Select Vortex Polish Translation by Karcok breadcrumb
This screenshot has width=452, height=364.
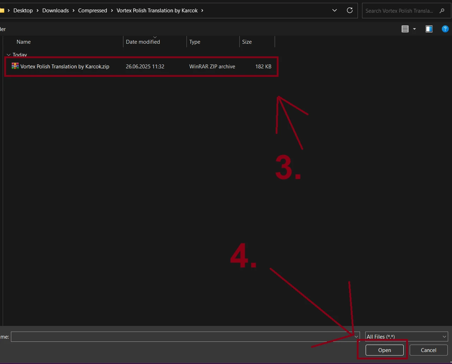coord(157,11)
